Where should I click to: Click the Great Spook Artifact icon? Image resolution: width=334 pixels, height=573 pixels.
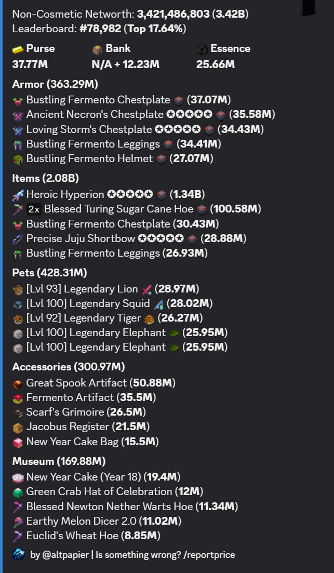click(x=18, y=383)
